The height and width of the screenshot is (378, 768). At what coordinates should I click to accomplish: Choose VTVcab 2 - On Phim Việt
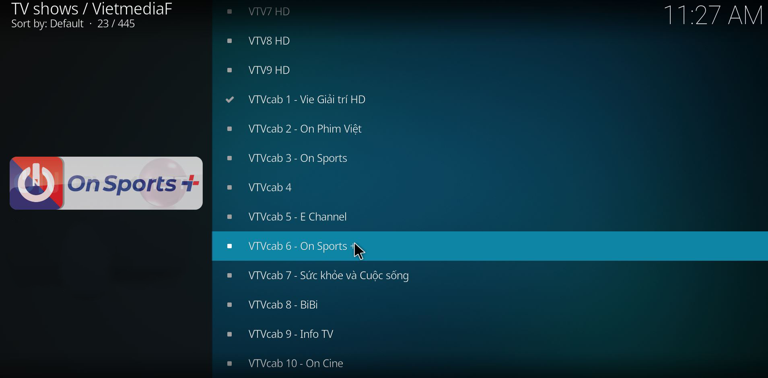pyautogui.click(x=490, y=129)
